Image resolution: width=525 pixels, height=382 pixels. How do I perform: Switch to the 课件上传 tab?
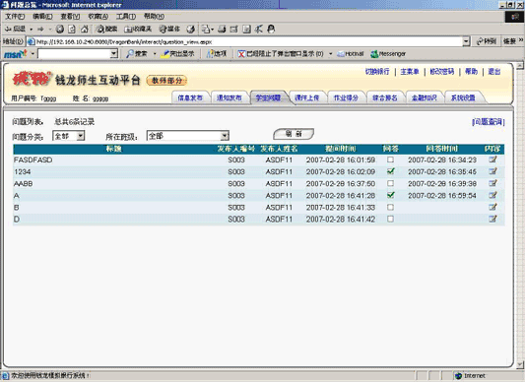pos(306,97)
